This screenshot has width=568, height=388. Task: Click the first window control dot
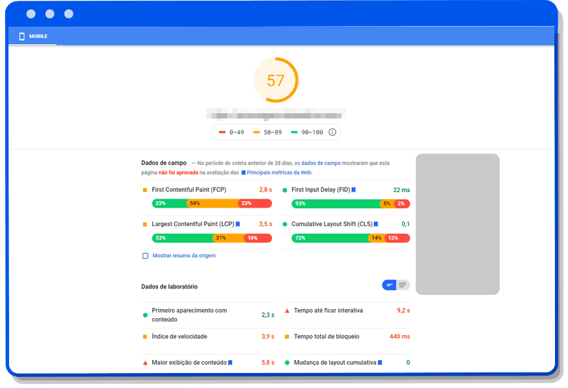(31, 14)
